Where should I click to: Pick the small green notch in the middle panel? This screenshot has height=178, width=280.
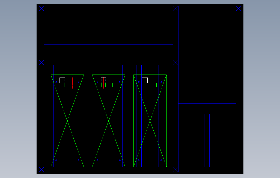pos(114,85)
